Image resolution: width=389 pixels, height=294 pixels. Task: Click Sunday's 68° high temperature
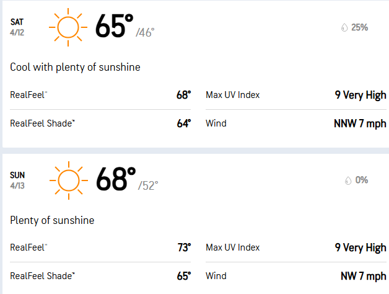116,180
